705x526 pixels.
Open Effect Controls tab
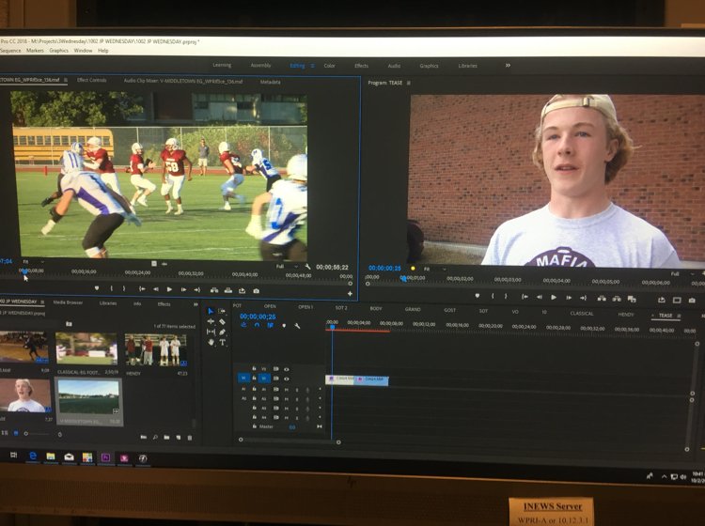coord(92,80)
